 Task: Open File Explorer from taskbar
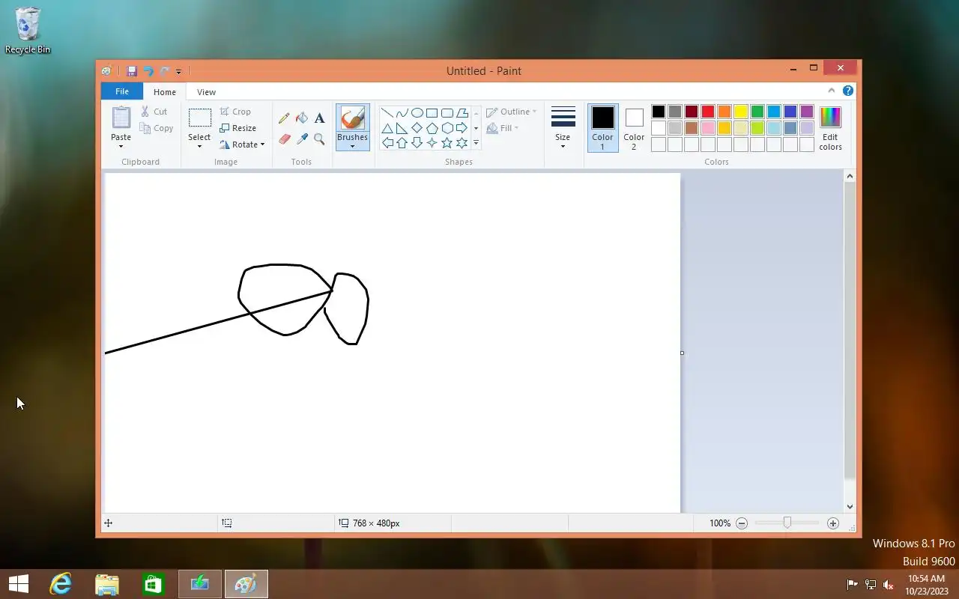tap(107, 584)
